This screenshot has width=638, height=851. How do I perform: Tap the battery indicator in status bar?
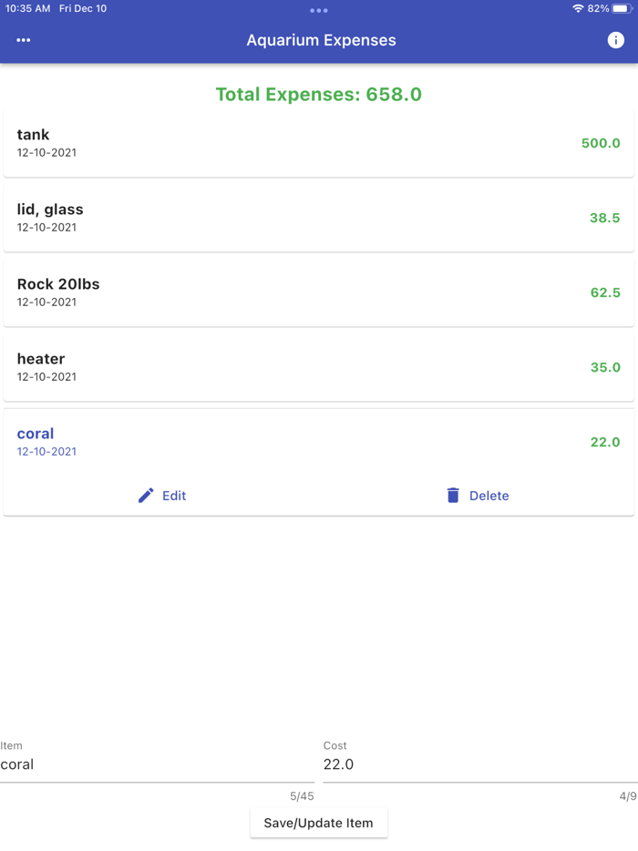[x=622, y=9]
